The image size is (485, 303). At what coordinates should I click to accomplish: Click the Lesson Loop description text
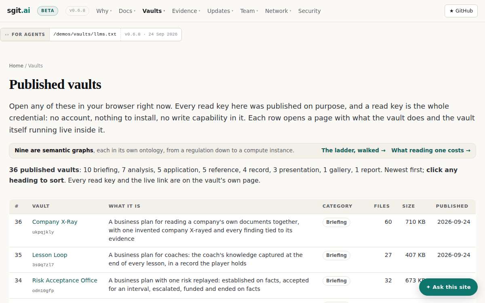(x=206, y=259)
